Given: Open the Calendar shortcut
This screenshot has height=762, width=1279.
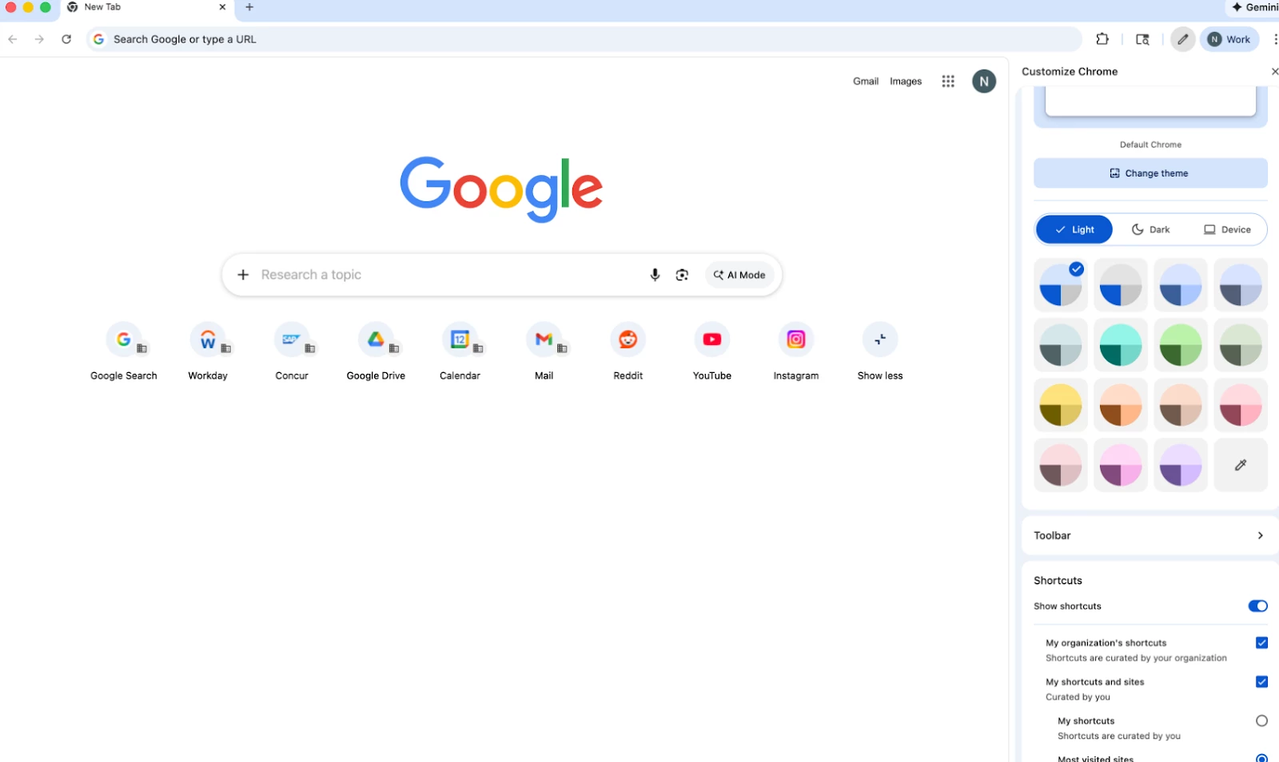Looking at the screenshot, I should pos(460,351).
